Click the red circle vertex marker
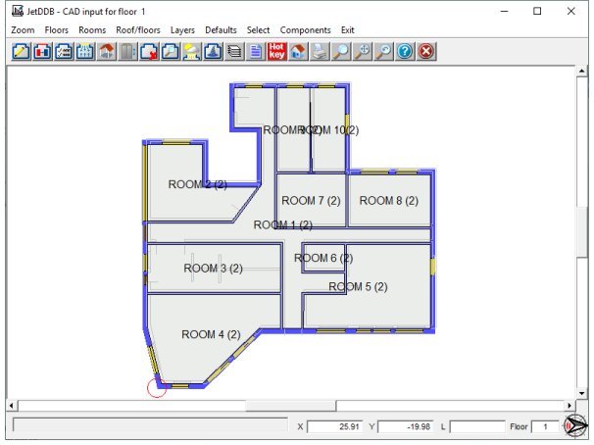 point(157,387)
